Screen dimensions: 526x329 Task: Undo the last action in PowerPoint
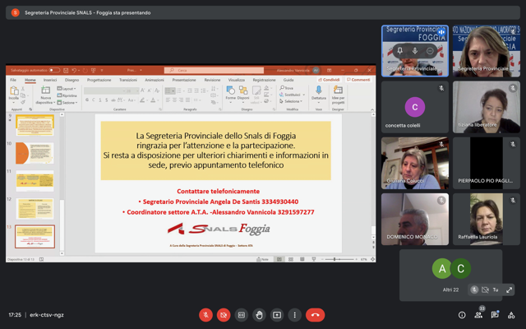[74, 70]
